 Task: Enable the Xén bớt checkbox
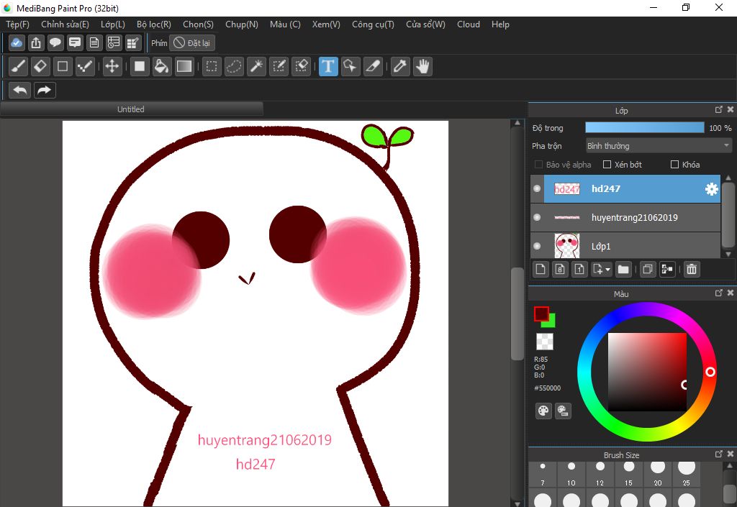(607, 165)
